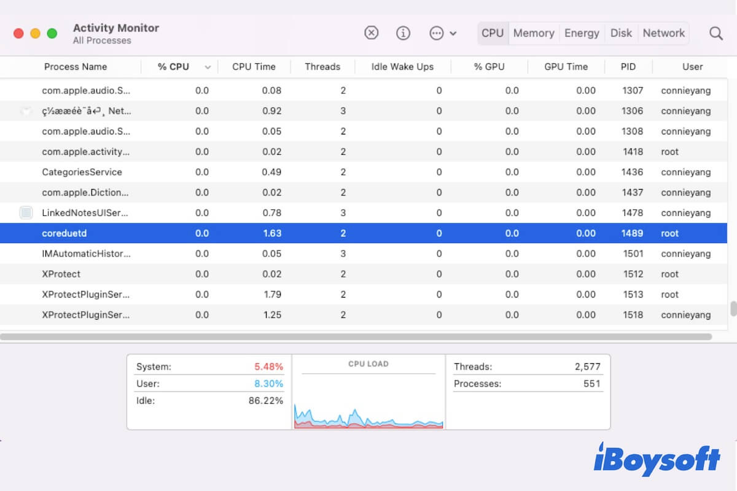Click the Idle 86.22% value

pyautogui.click(x=266, y=401)
